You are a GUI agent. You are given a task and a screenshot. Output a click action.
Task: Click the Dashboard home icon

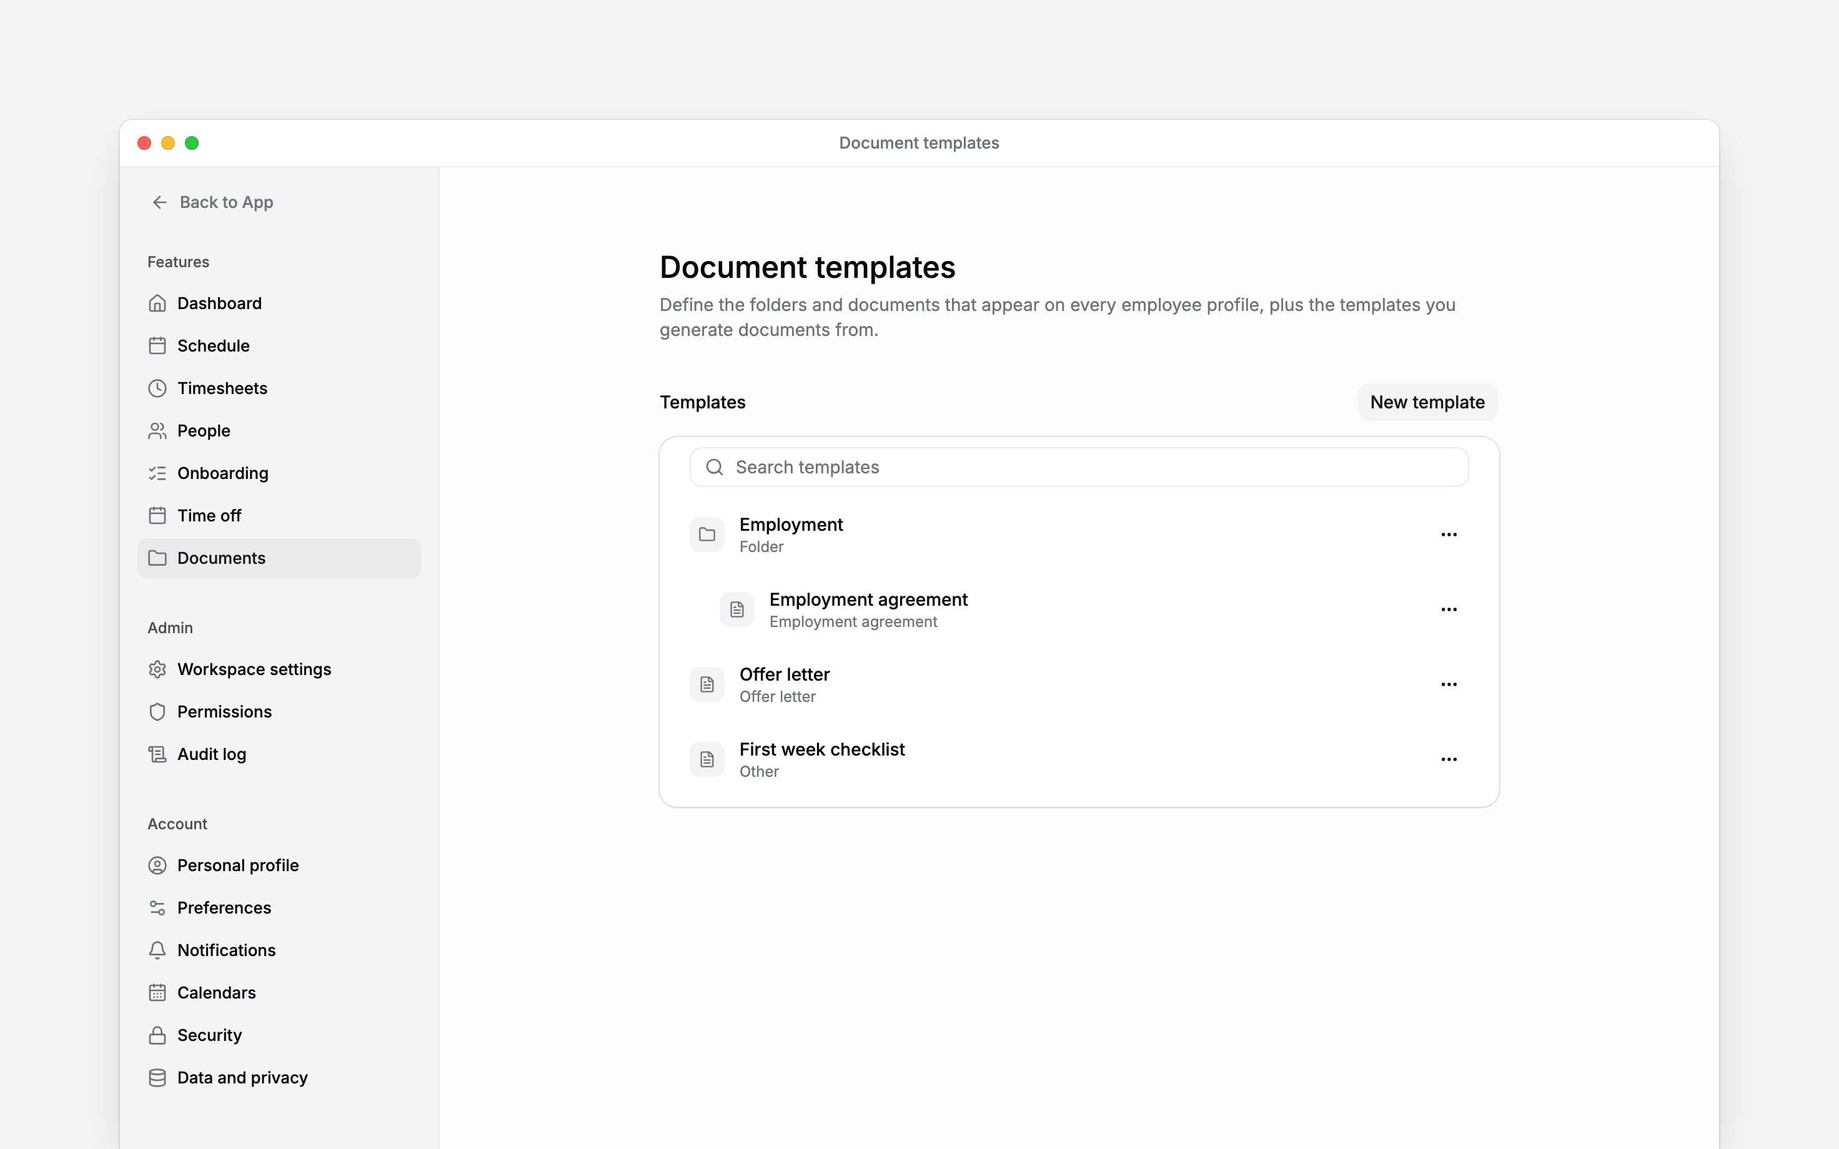[157, 303]
